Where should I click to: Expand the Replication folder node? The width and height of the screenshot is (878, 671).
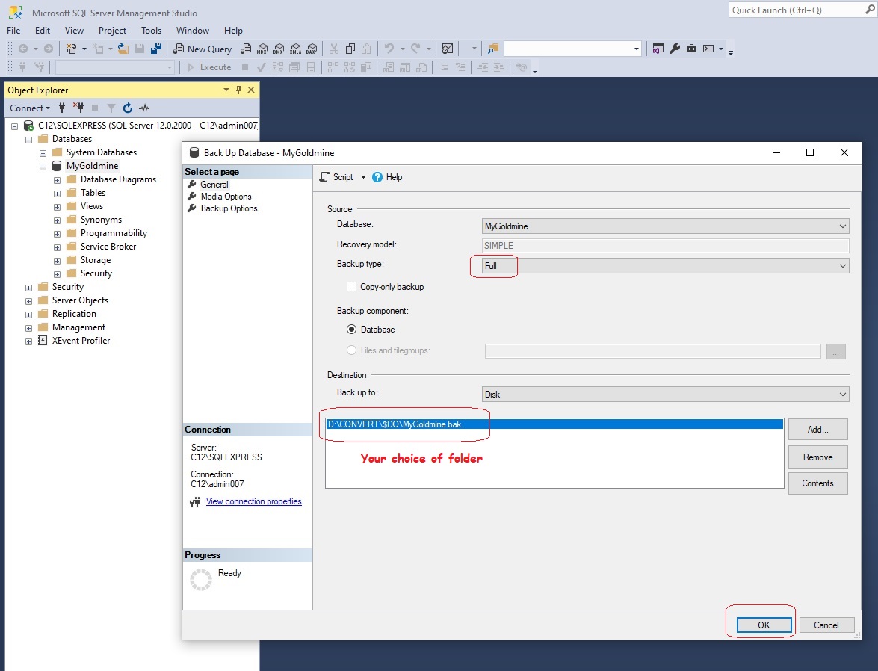click(x=28, y=315)
